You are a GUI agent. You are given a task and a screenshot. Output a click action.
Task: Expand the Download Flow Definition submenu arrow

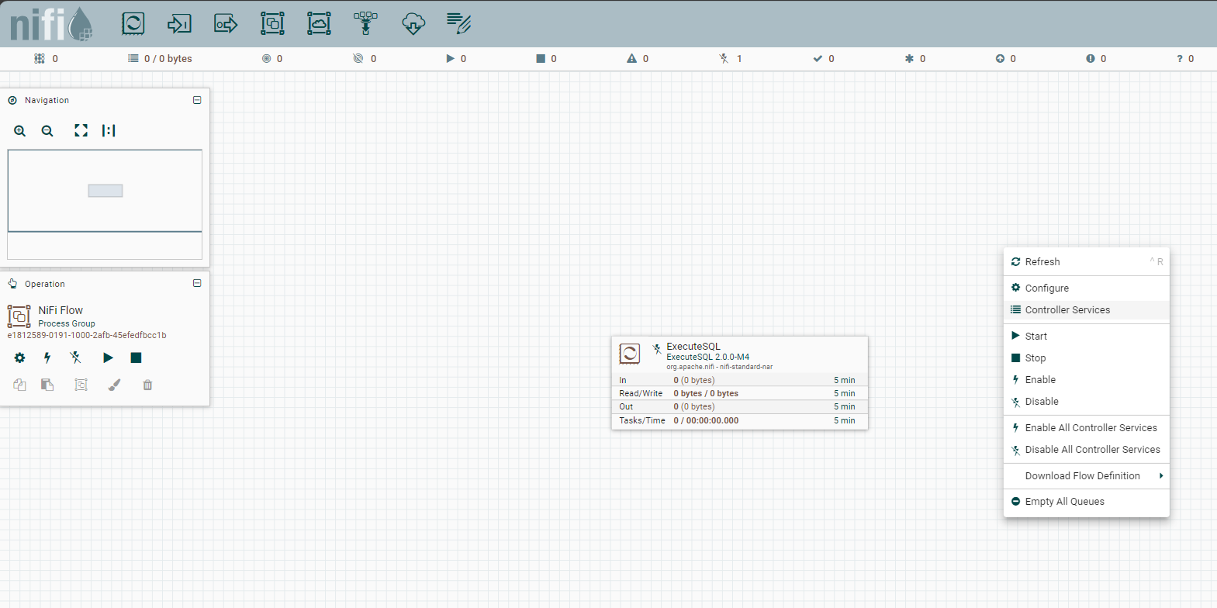[1160, 476]
